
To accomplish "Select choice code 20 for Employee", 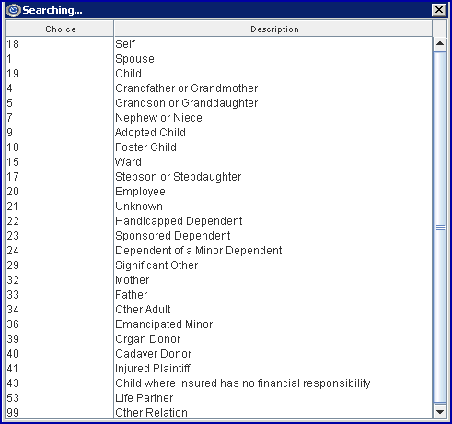I will click(13, 192).
